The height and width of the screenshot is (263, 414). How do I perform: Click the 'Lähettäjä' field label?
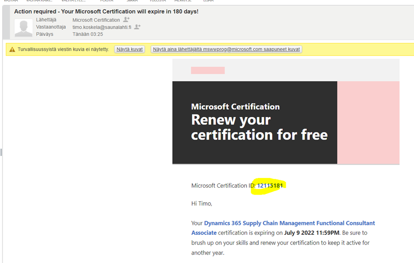pos(46,20)
